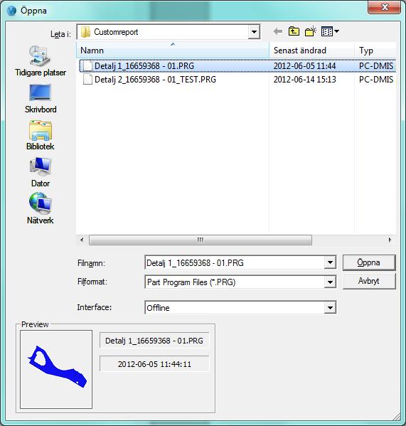Open Bibliotek in sidebar

[x=41, y=135]
